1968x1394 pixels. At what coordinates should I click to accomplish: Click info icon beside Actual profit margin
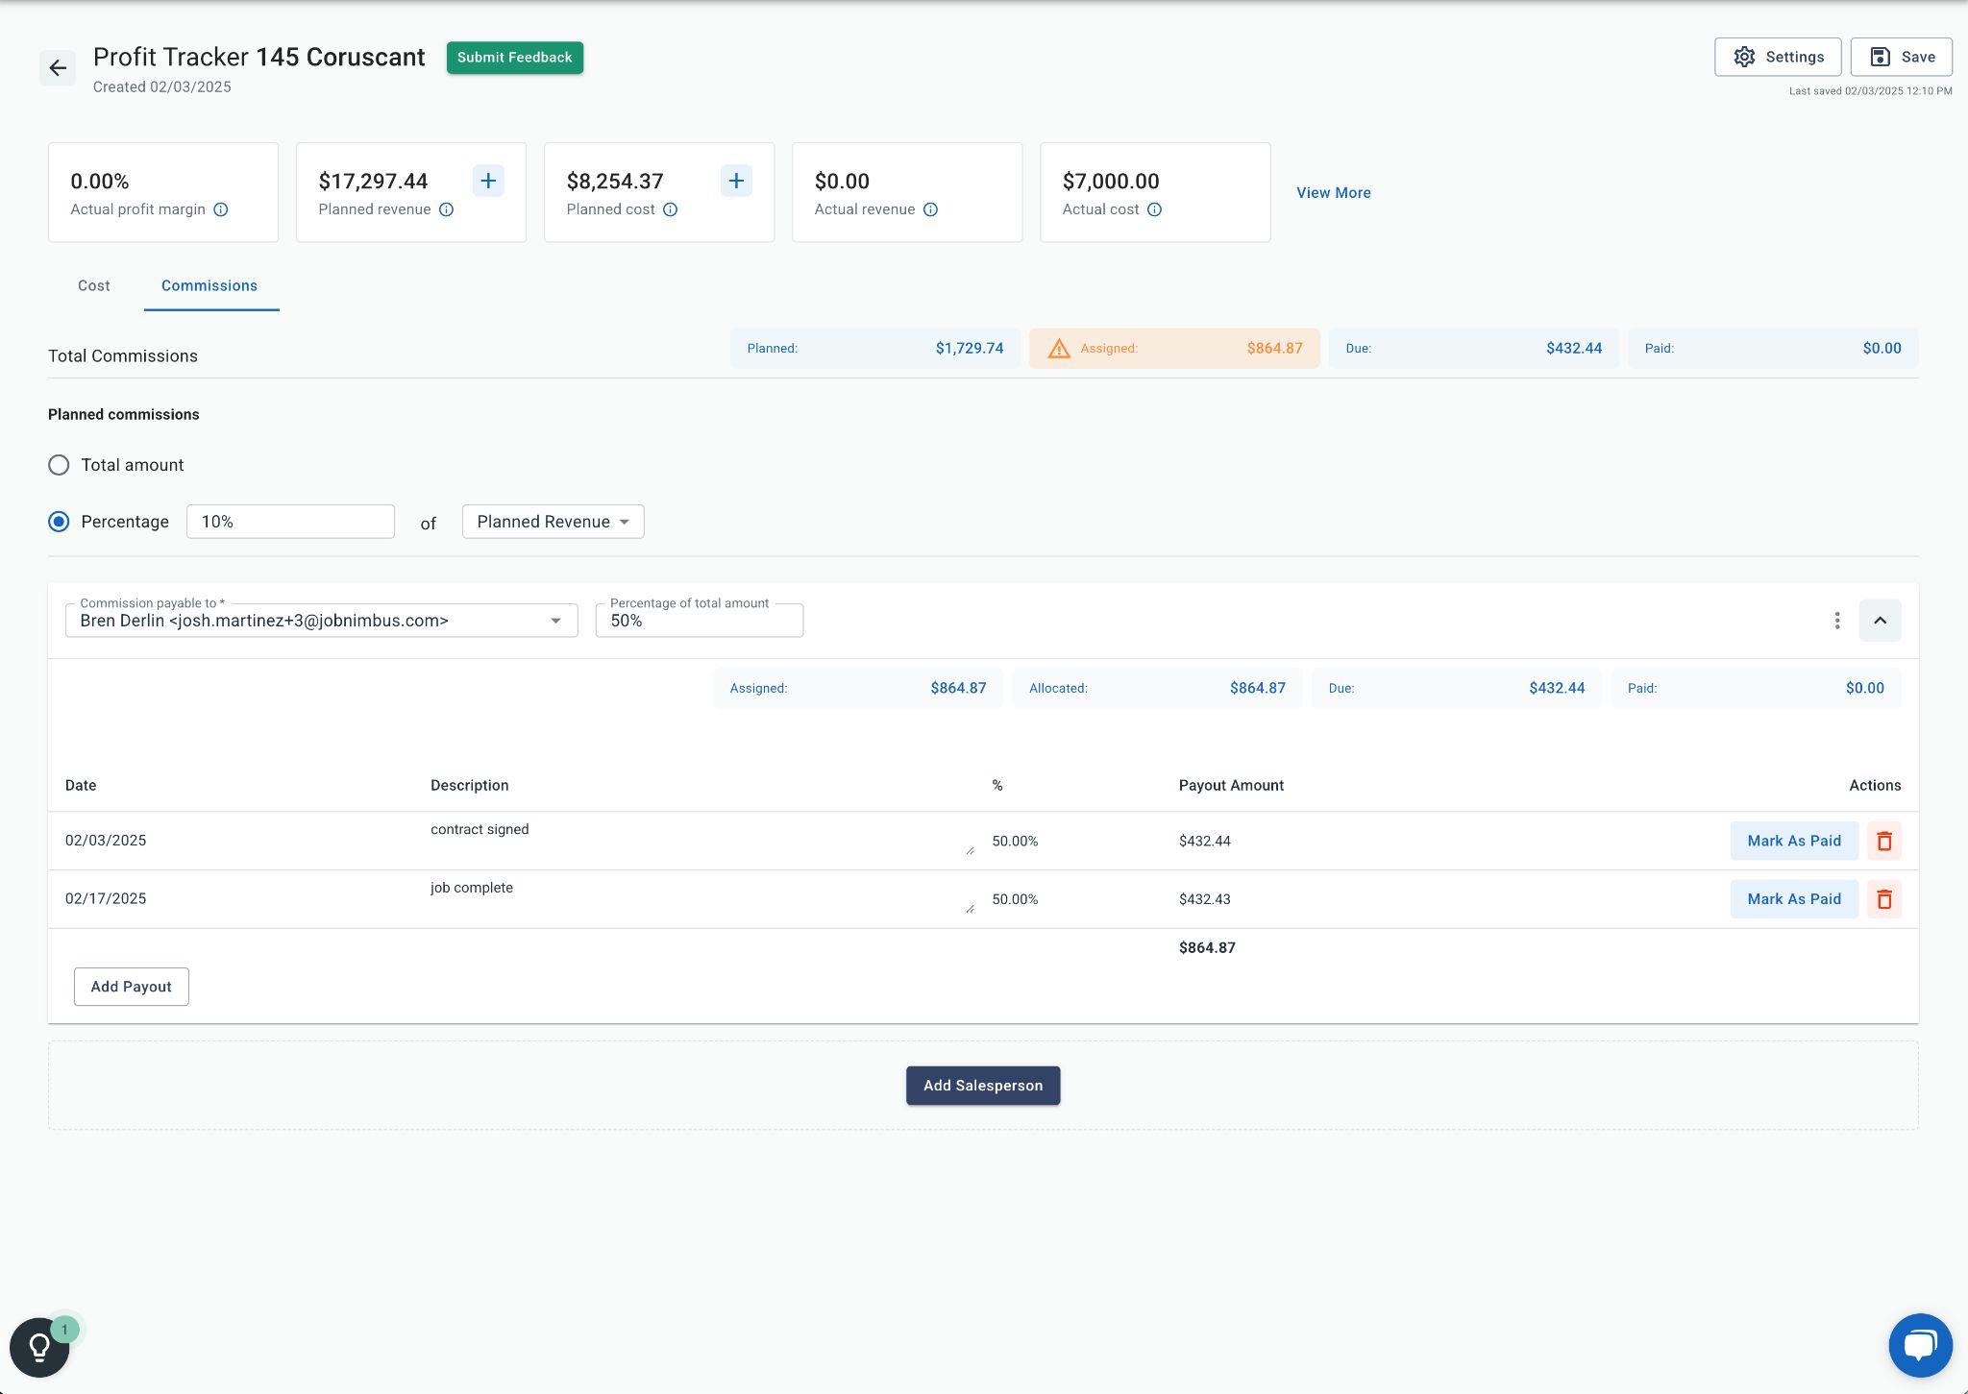point(221,209)
